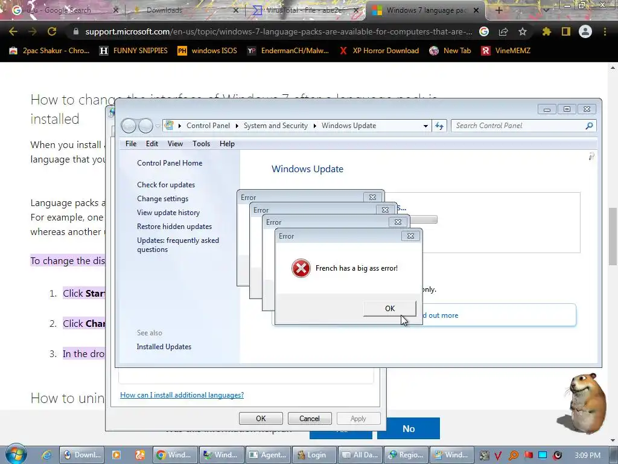Click System and Security breadcrumb
The image size is (618, 464).
(x=275, y=126)
